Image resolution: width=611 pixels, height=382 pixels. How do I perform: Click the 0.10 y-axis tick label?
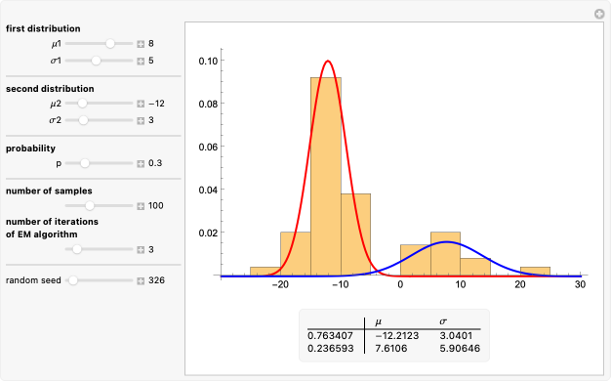208,62
